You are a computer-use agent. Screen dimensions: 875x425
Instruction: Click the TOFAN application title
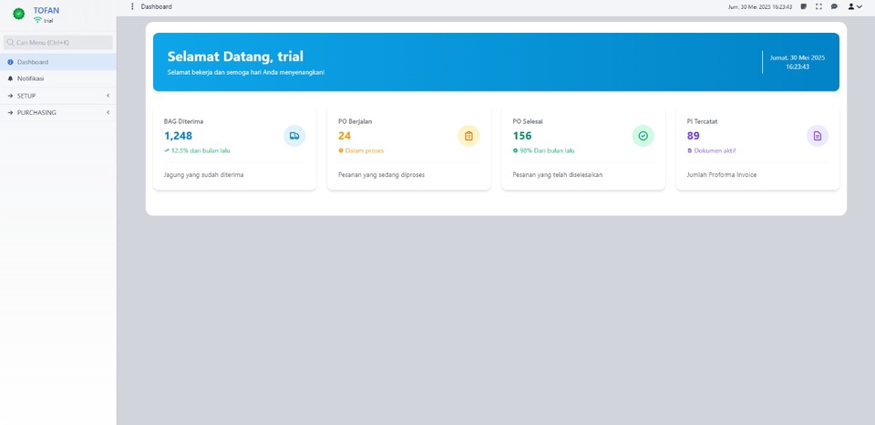pyautogui.click(x=46, y=10)
